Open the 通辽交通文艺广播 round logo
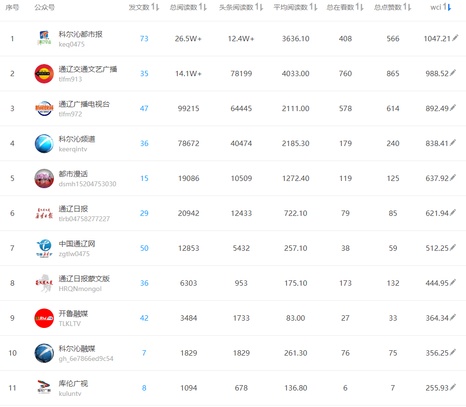The image size is (466, 407). [44, 74]
